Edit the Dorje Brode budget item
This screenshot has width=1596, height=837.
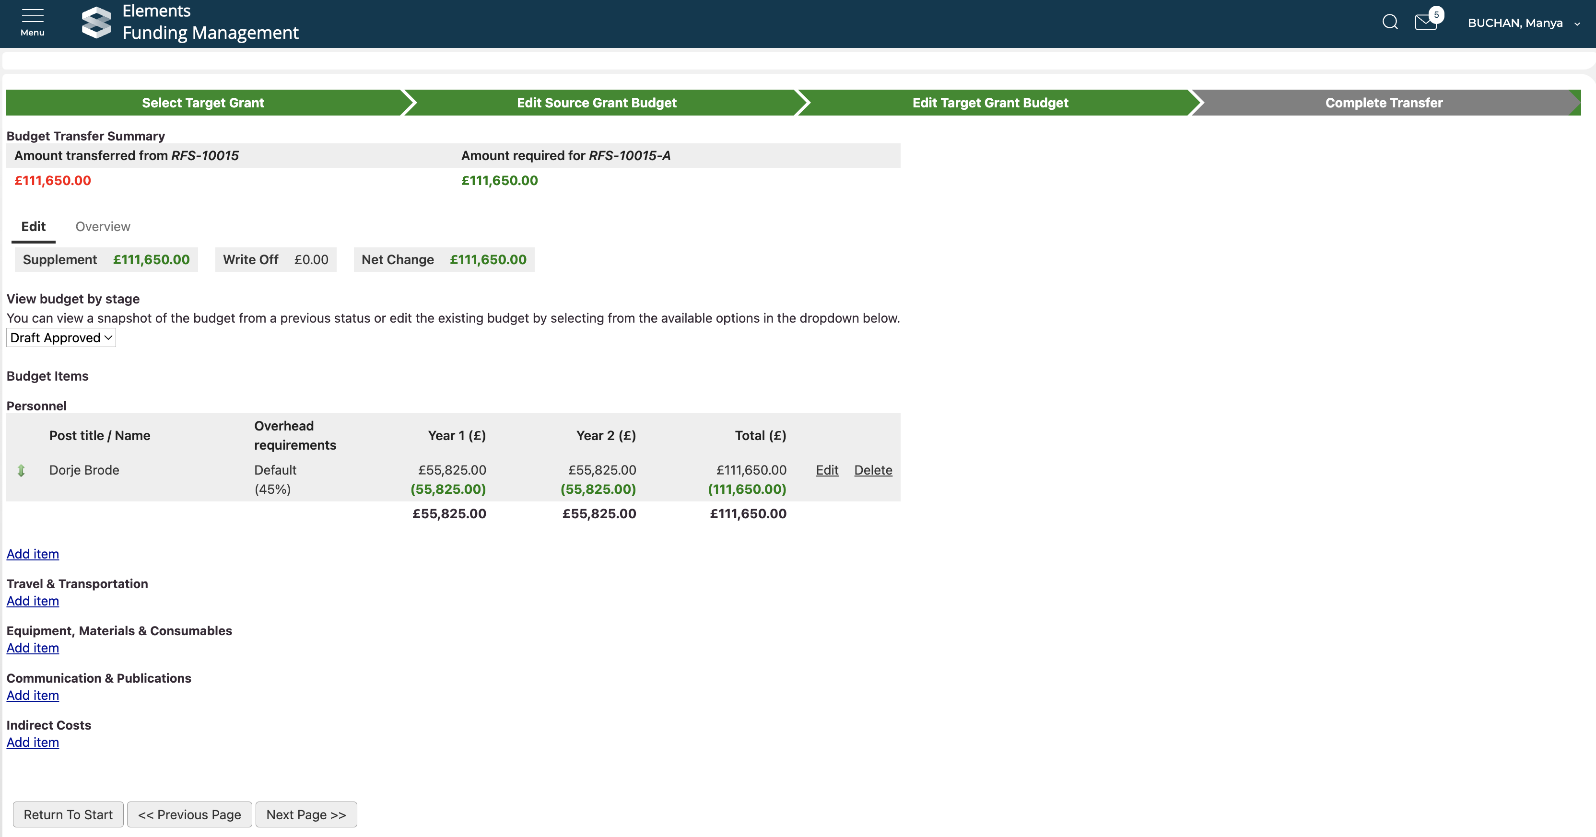pos(826,470)
